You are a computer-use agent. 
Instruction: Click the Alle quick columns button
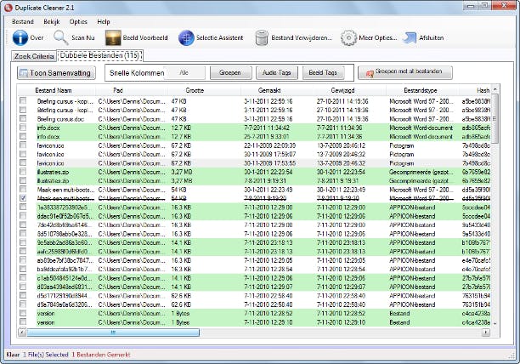(x=184, y=72)
